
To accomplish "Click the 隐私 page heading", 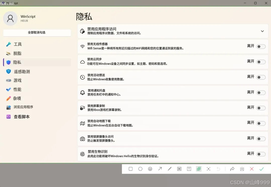I will 84,17.
